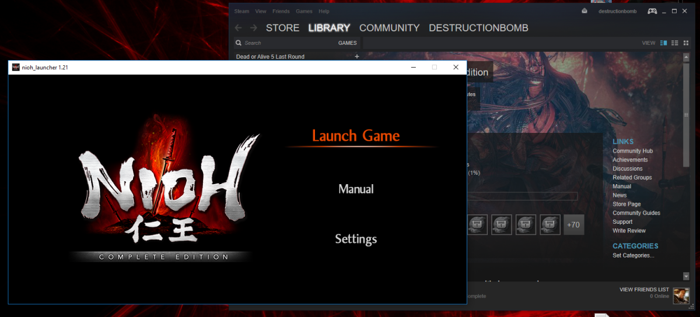Switch to list view icon

[674, 43]
